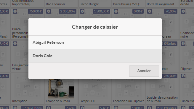Open info icon on Design d'intérieur virtuel tile

15,44
